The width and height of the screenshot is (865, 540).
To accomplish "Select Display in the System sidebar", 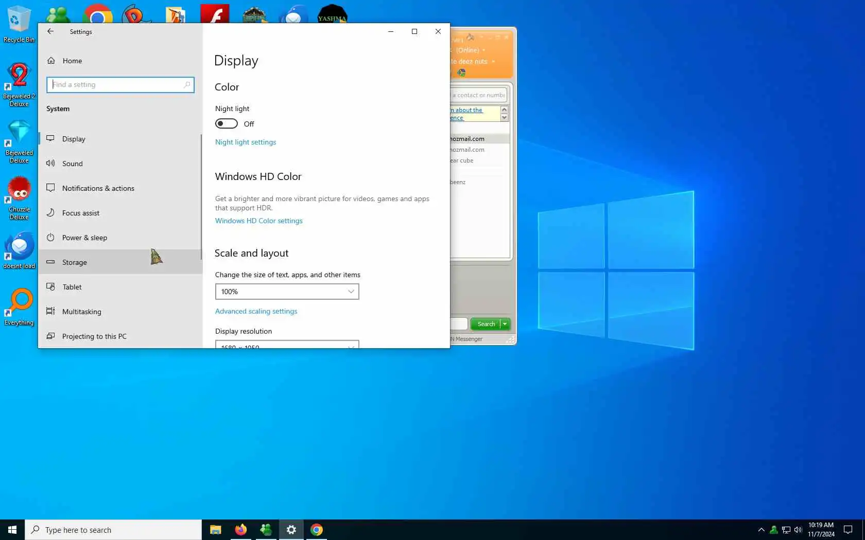I will point(121,139).
